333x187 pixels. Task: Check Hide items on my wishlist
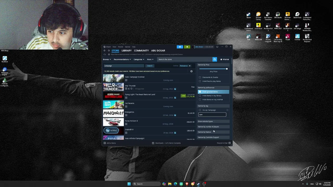click(200, 99)
